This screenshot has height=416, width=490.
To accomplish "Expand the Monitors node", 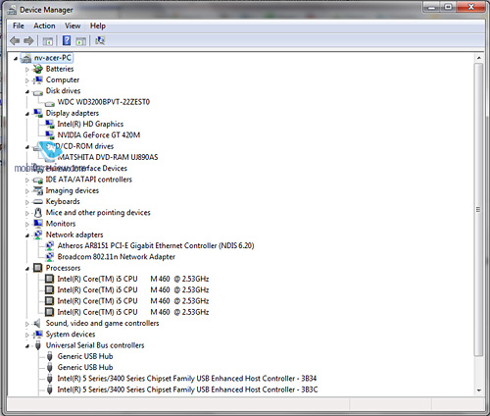I will click(27, 224).
